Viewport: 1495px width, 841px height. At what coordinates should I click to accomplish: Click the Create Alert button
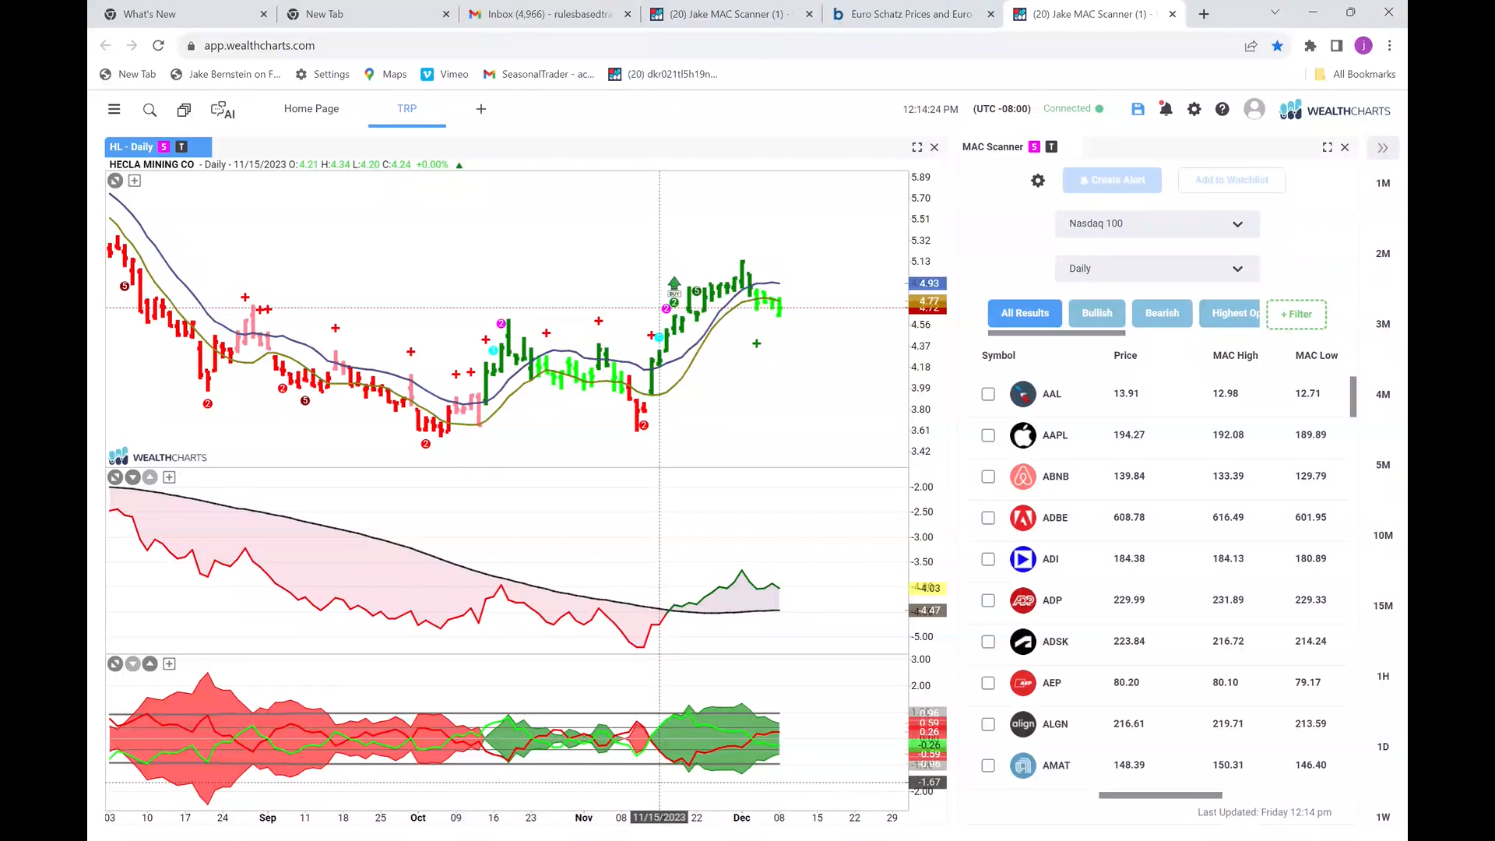[x=1112, y=180]
